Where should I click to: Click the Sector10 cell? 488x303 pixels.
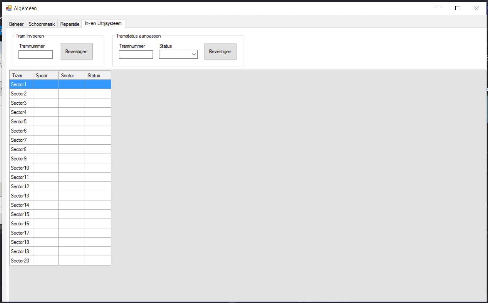click(x=21, y=168)
